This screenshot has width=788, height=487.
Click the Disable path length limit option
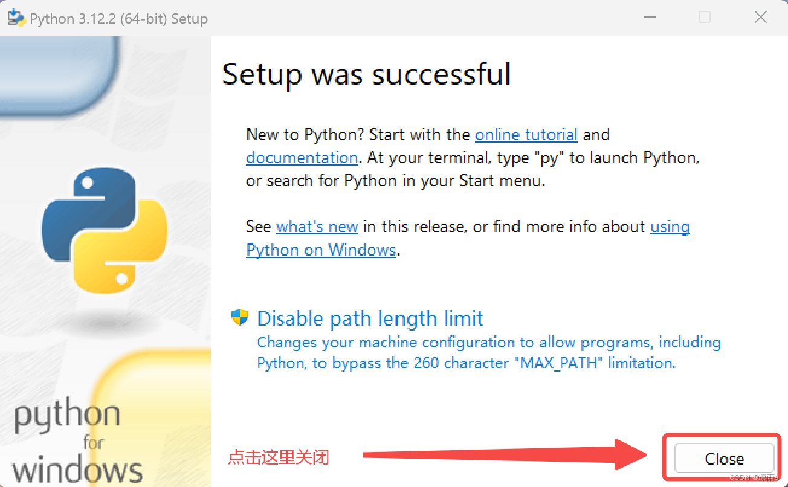pos(370,318)
